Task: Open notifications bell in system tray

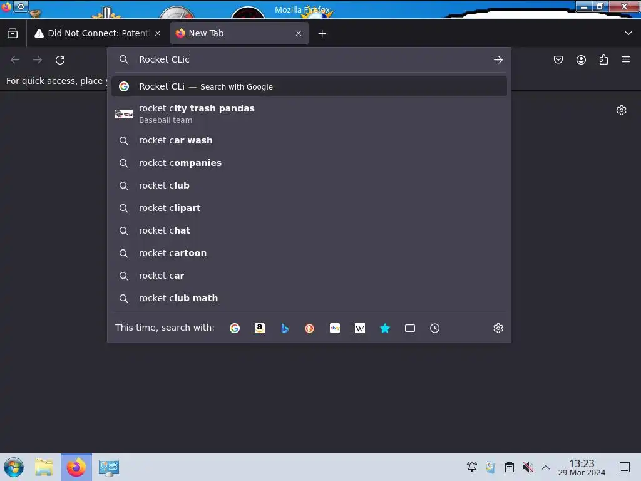Action: click(x=472, y=467)
